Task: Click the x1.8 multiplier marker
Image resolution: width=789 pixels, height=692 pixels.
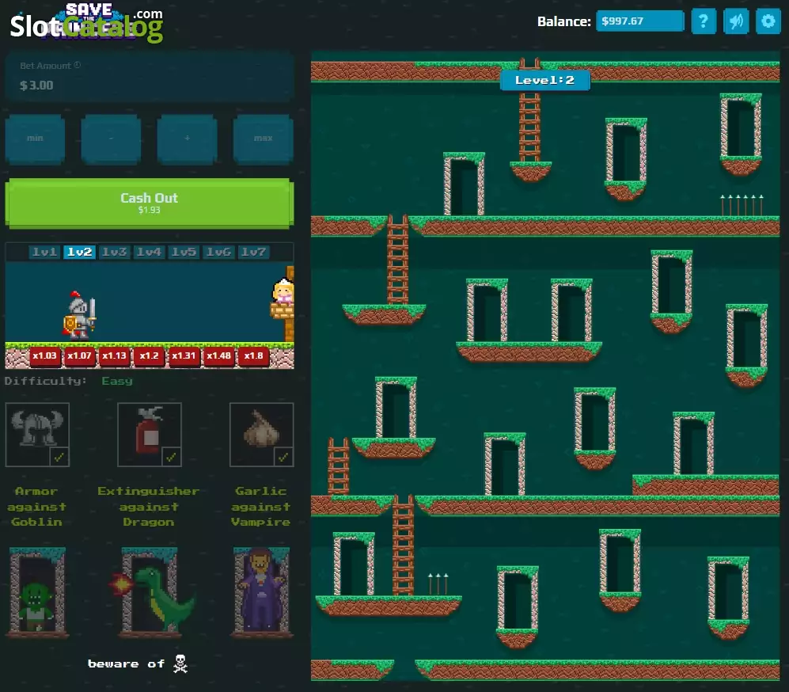Action: (x=253, y=356)
